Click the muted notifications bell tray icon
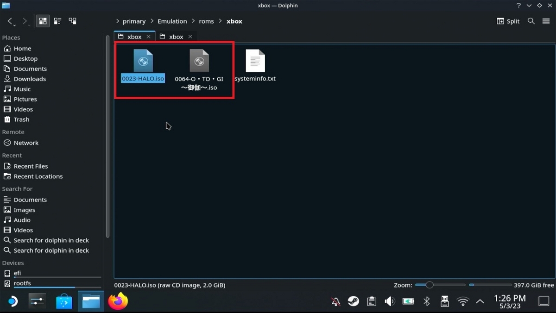 tap(336, 302)
